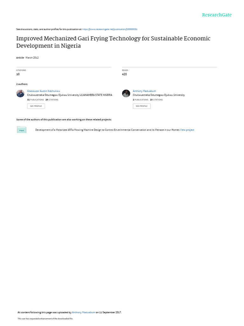Screen dimensions: 244x326
Task: Click 31 publications stat for Gbasouzor
Action: click(36, 100)
